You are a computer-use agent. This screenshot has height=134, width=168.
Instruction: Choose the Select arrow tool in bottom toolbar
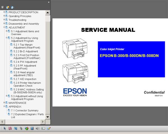click(4, 128)
